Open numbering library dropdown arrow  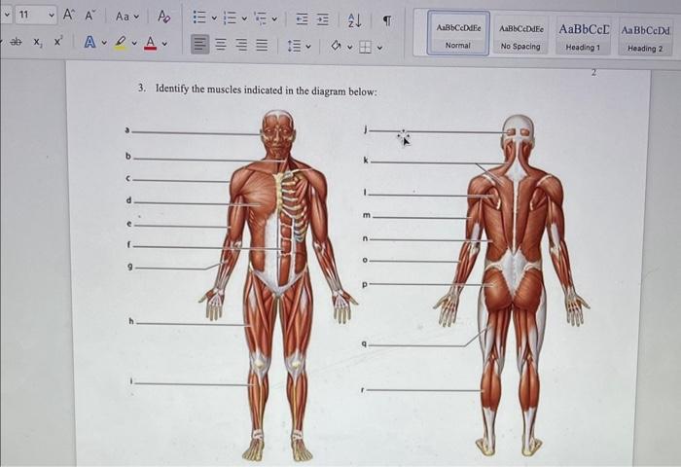pyautogui.click(x=244, y=18)
